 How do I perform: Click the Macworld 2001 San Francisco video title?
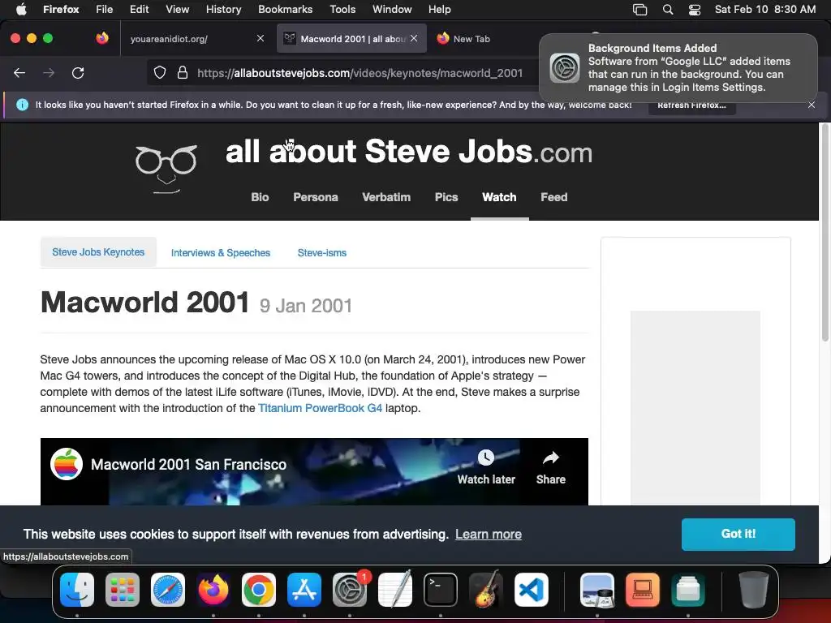pos(188,464)
